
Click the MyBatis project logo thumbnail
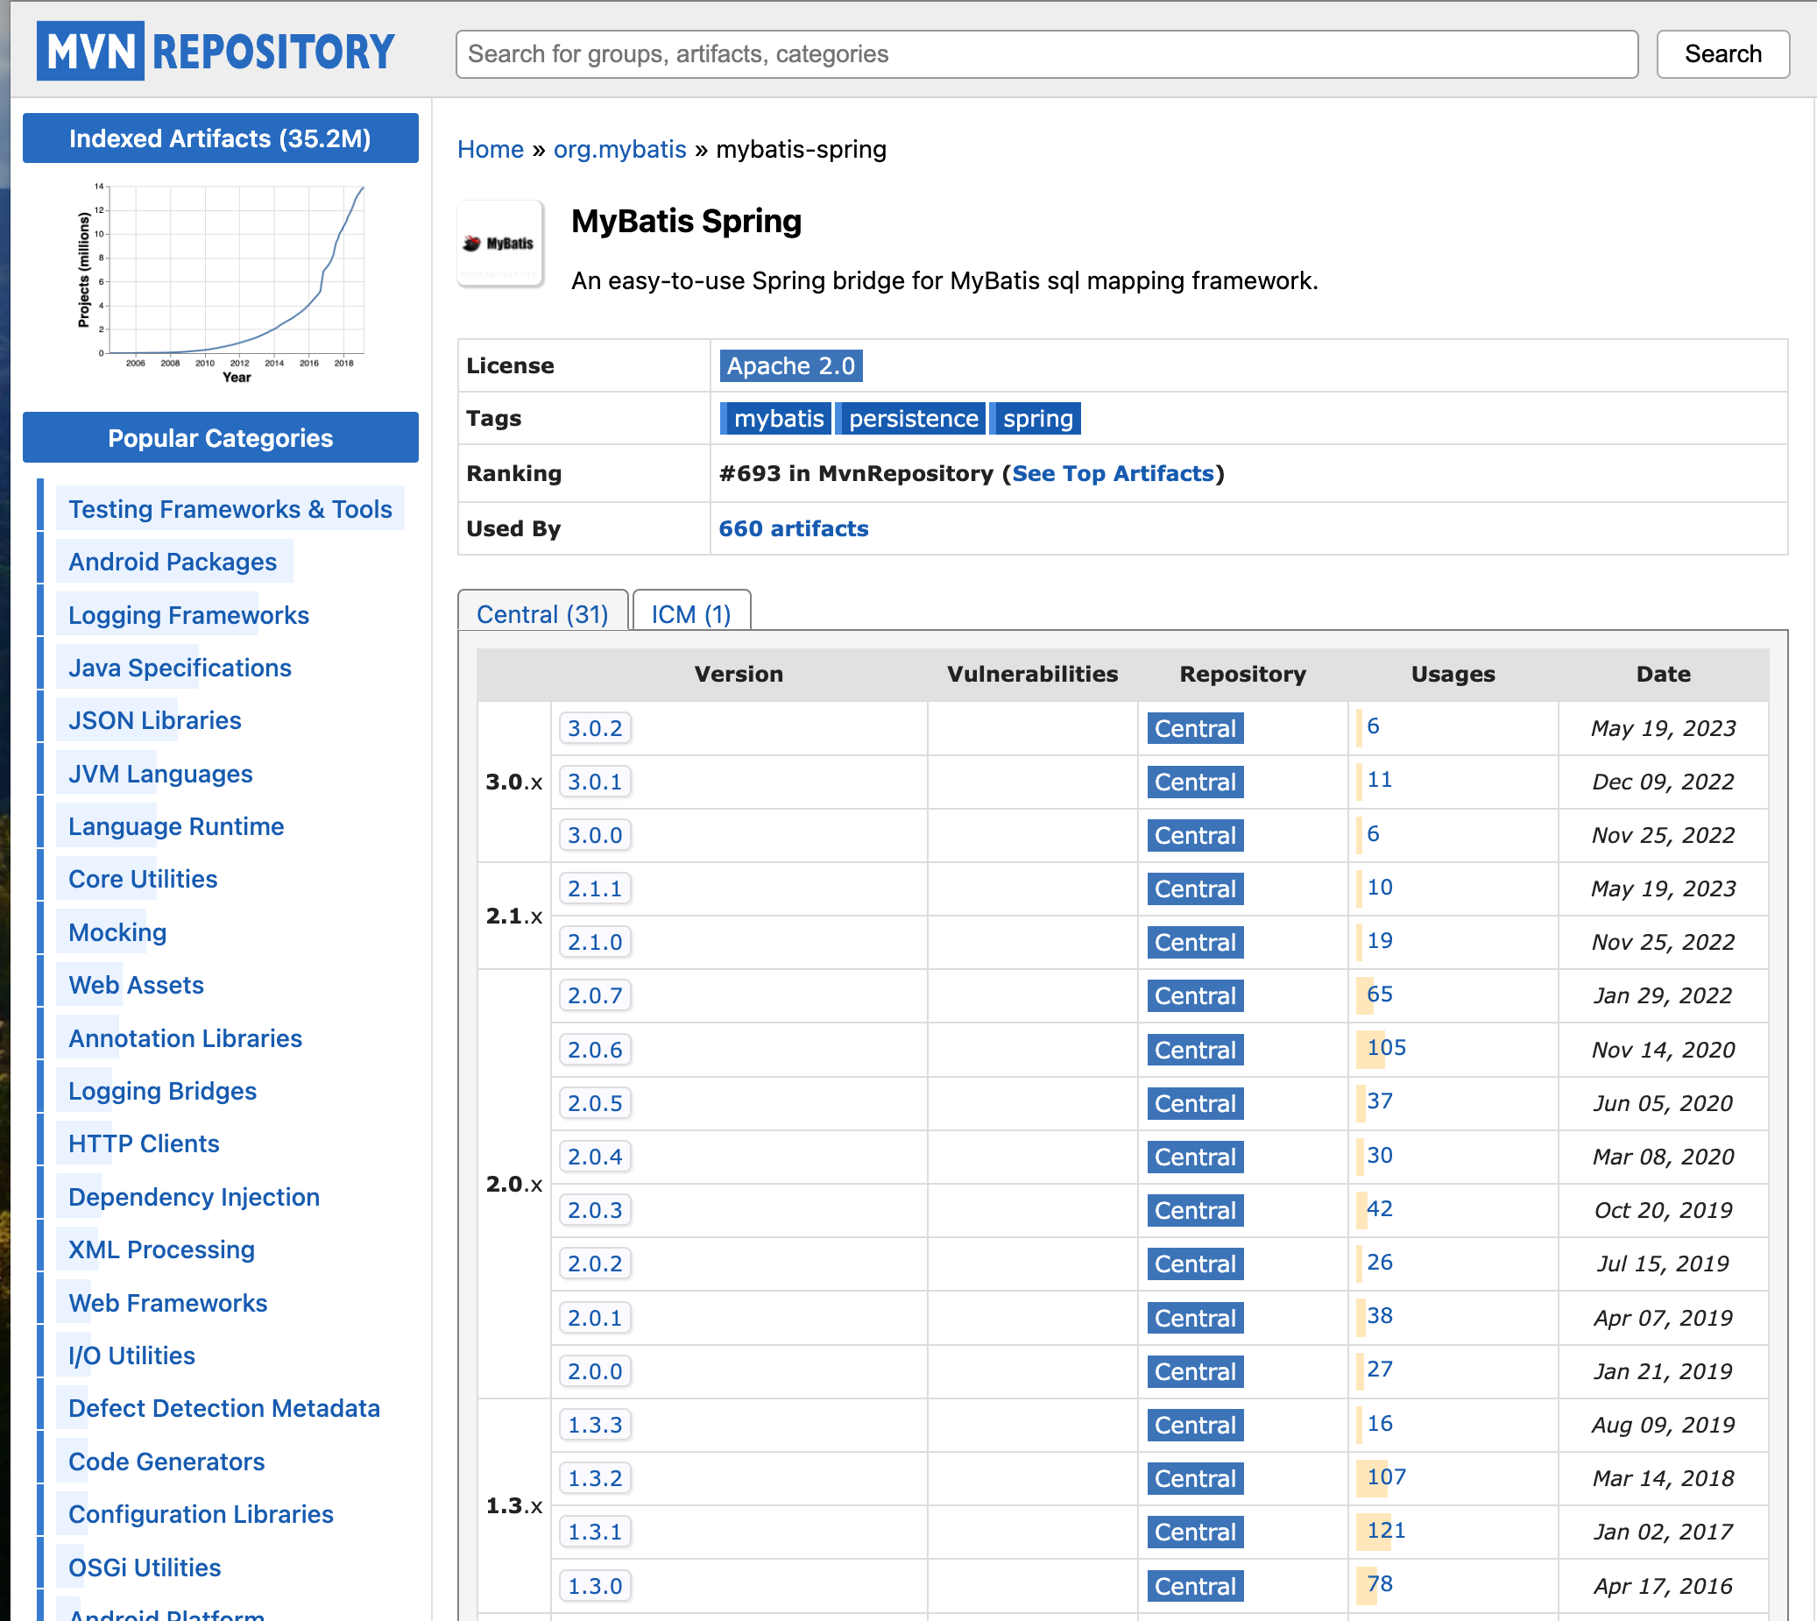499,244
